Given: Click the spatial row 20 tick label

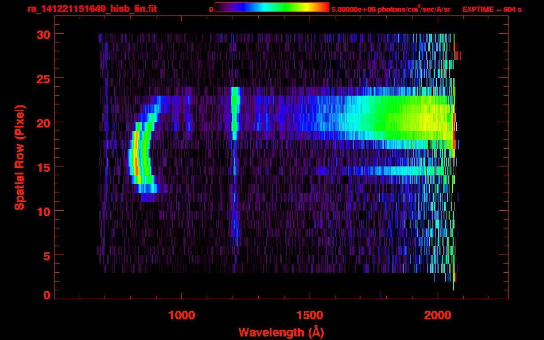Looking at the screenshot, I should click(x=43, y=123).
